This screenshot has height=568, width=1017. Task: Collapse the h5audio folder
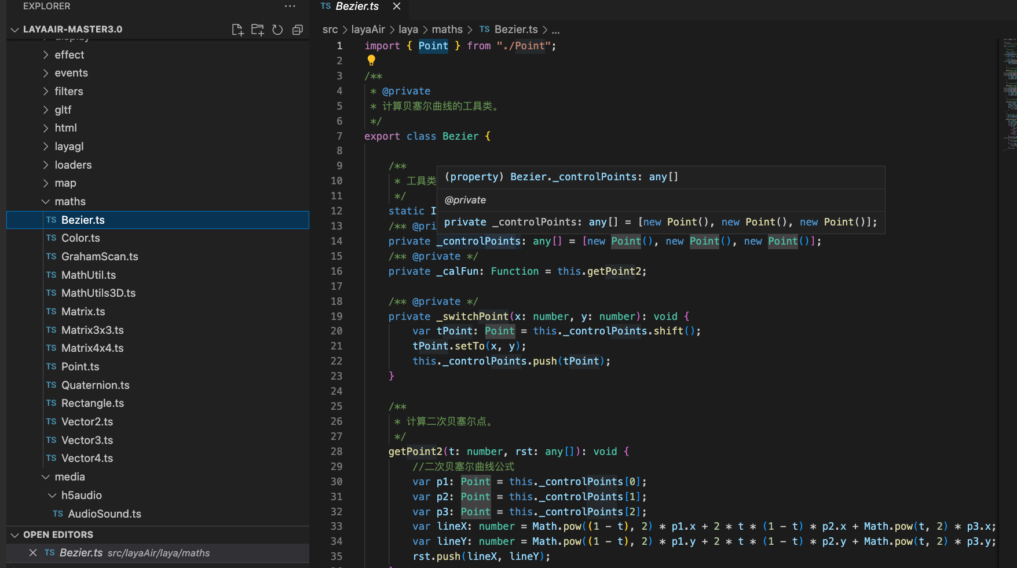tap(81, 496)
